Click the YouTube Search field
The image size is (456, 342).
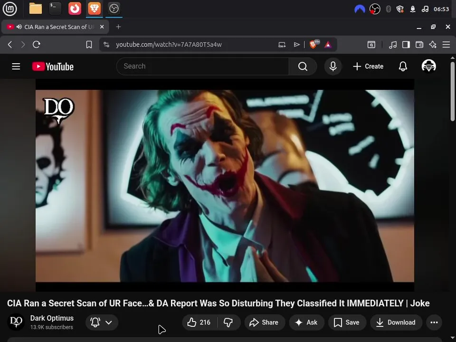202,66
